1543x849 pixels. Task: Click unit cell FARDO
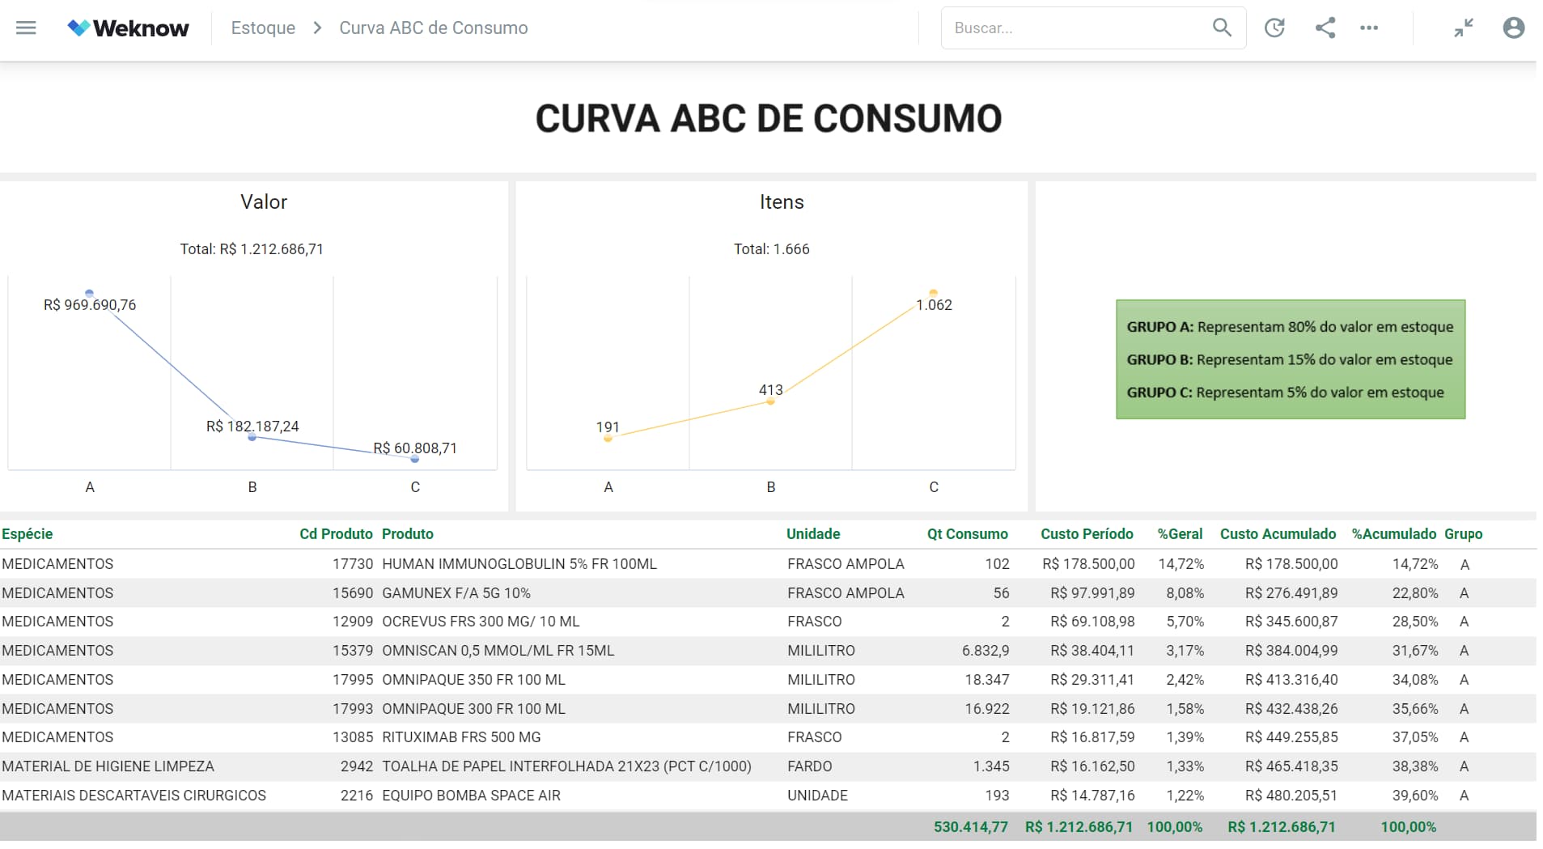click(x=810, y=766)
